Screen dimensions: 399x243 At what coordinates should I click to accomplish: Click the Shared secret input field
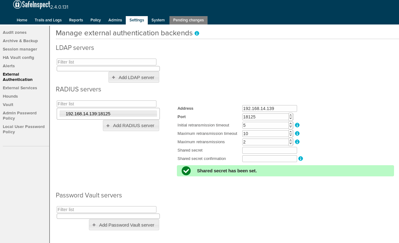tap(270, 150)
